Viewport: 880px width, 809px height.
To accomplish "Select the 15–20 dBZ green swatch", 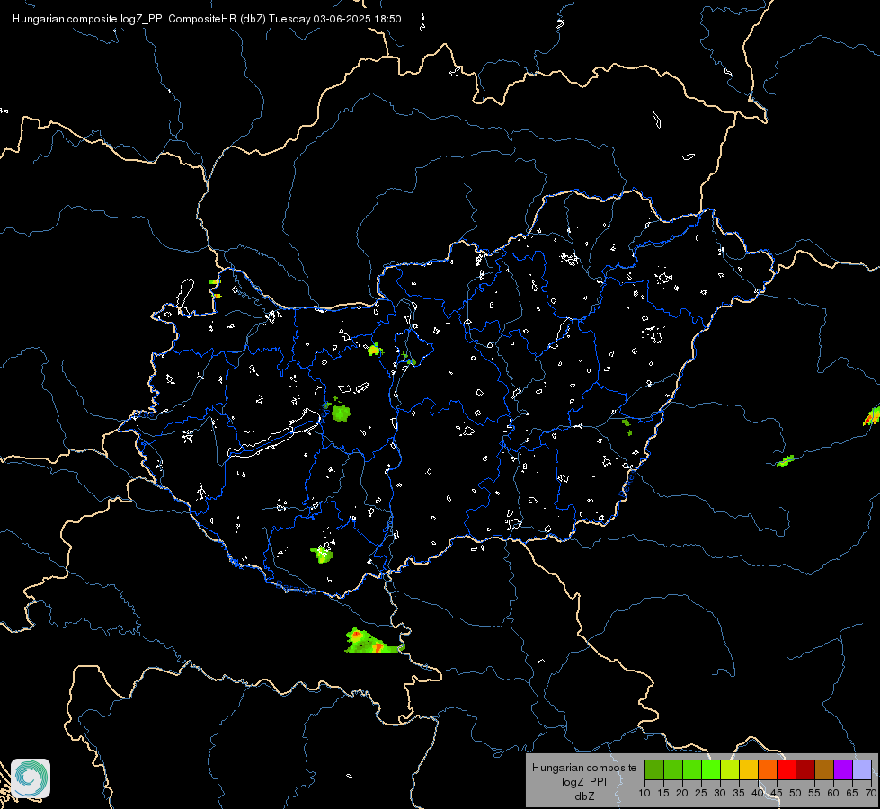I will pyautogui.click(x=673, y=770).
